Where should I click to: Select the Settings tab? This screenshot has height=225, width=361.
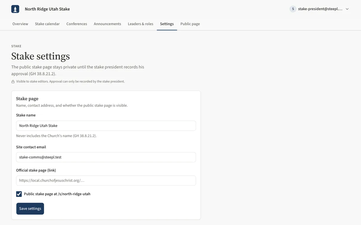pos(167,24)
